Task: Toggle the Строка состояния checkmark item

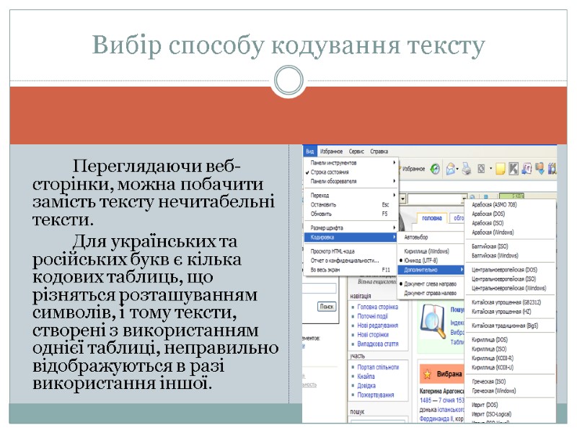Action: pos(351,172)
